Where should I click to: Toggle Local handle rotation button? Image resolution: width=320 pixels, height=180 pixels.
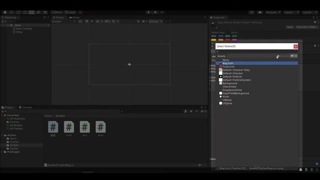tap(70, 12)
